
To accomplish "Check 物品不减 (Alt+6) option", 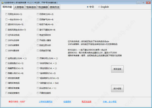I will 38,24.
